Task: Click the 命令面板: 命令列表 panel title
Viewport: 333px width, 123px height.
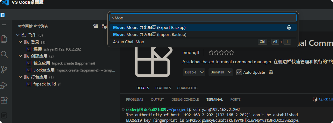Action: tap(33, 26)
